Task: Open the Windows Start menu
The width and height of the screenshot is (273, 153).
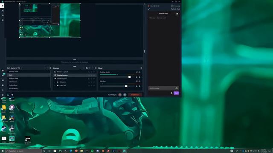Action: (3, 151)
